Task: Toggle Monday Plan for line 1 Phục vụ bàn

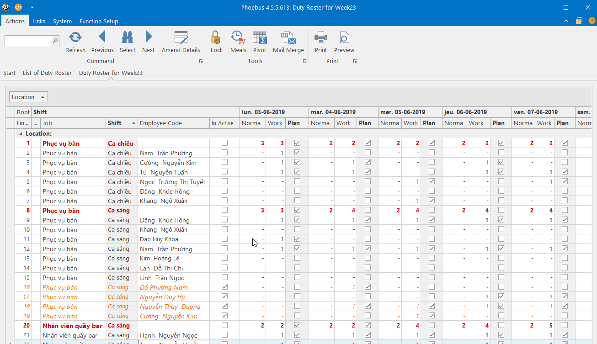Action: pyautogui.click(x=297, y=143)
